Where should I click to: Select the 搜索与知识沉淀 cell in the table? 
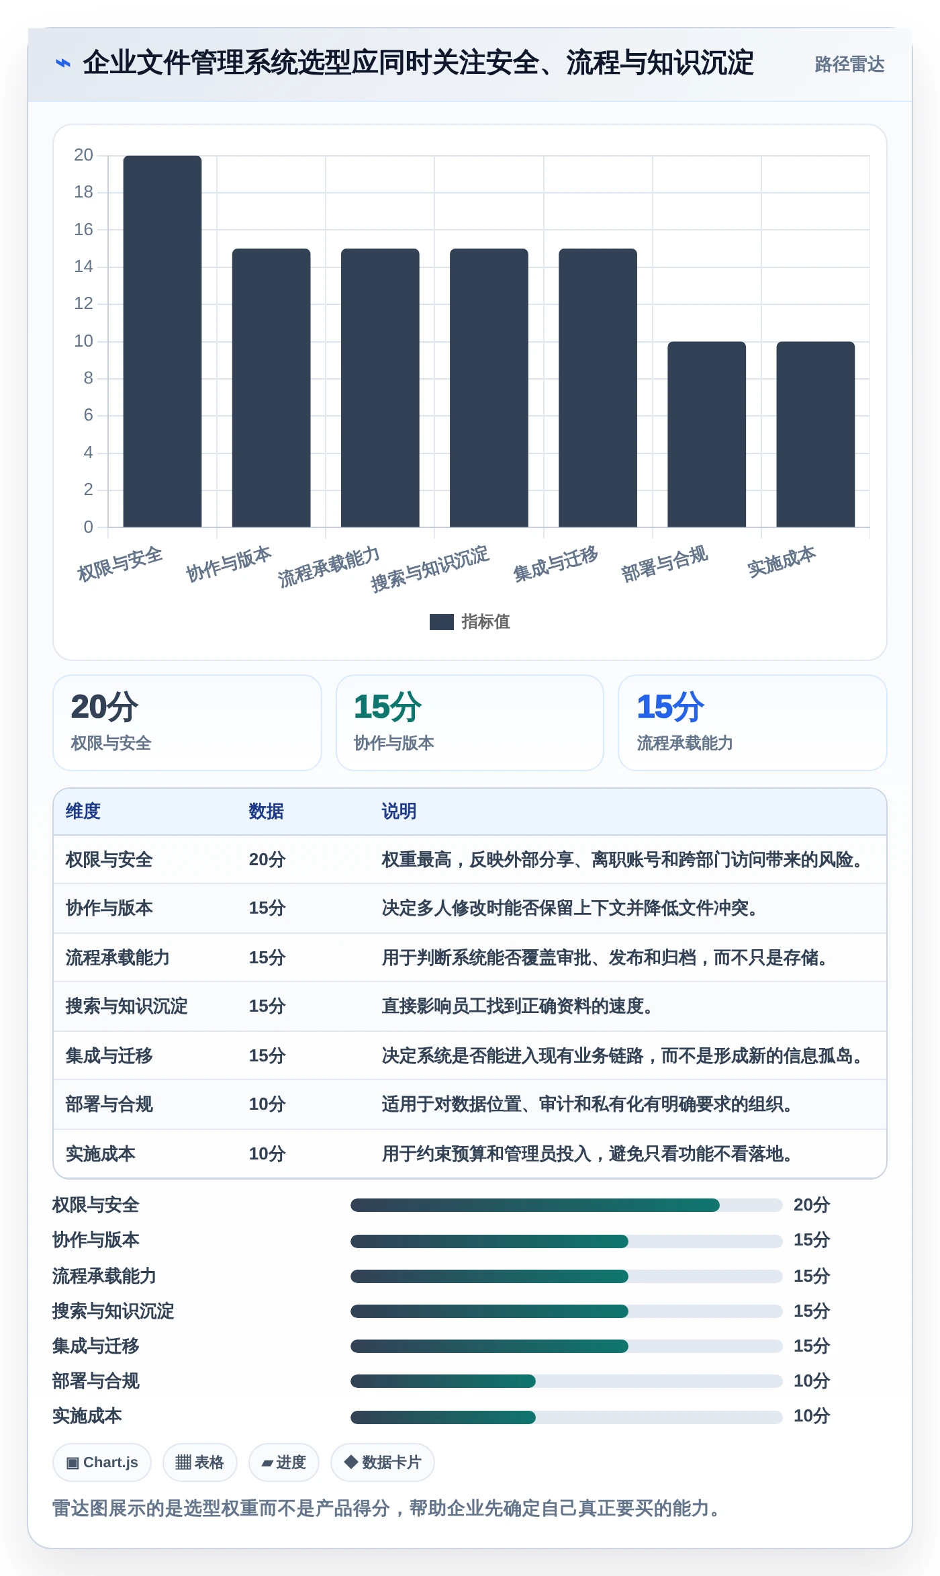(127, 1006)
